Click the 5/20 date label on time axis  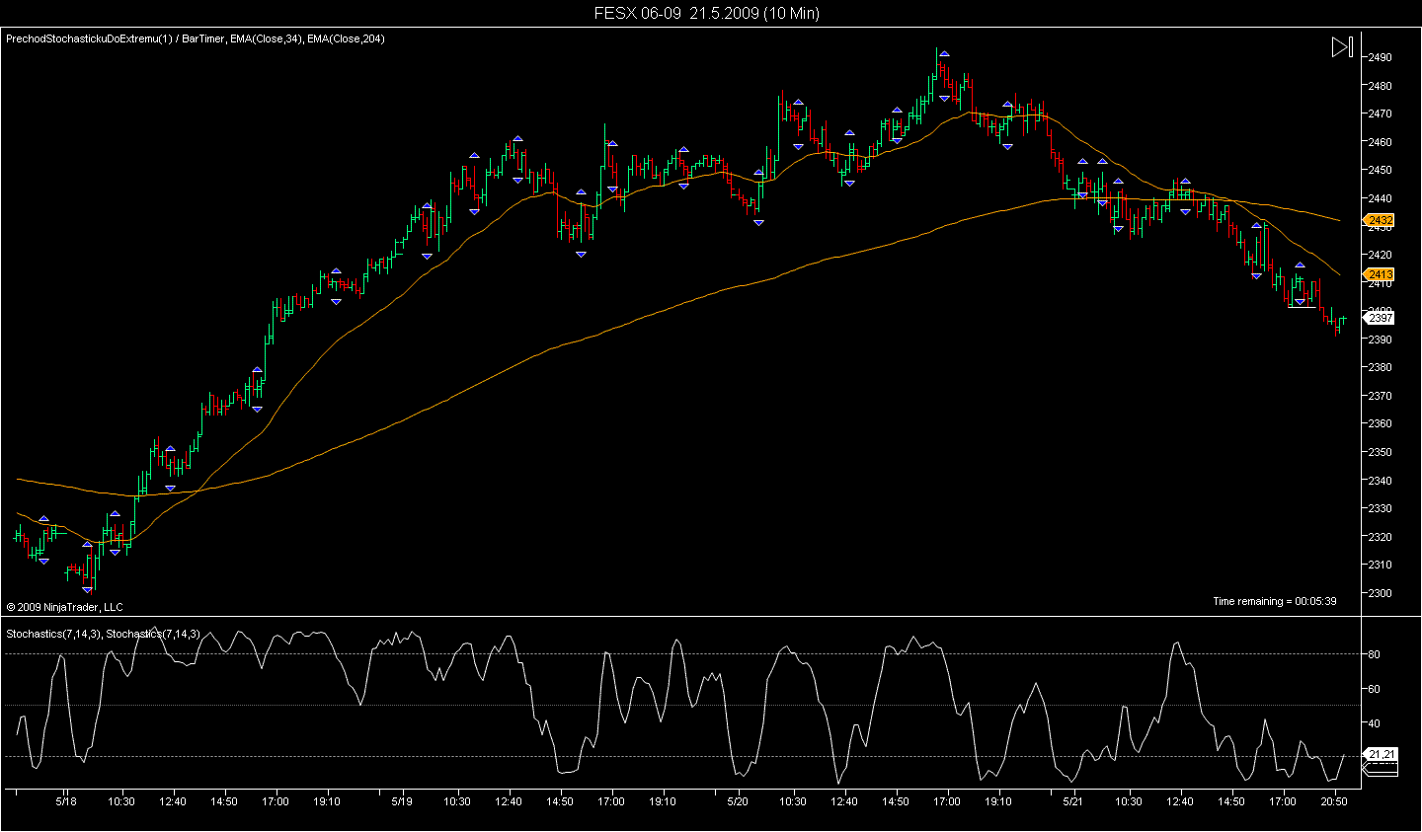pos(738,801)
